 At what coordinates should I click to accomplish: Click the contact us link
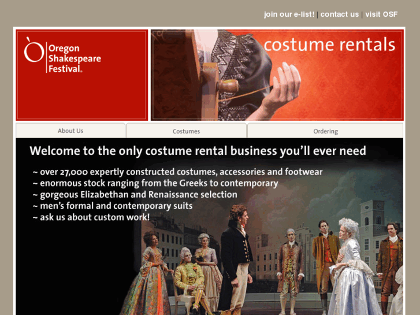click(x=340, y=14)
